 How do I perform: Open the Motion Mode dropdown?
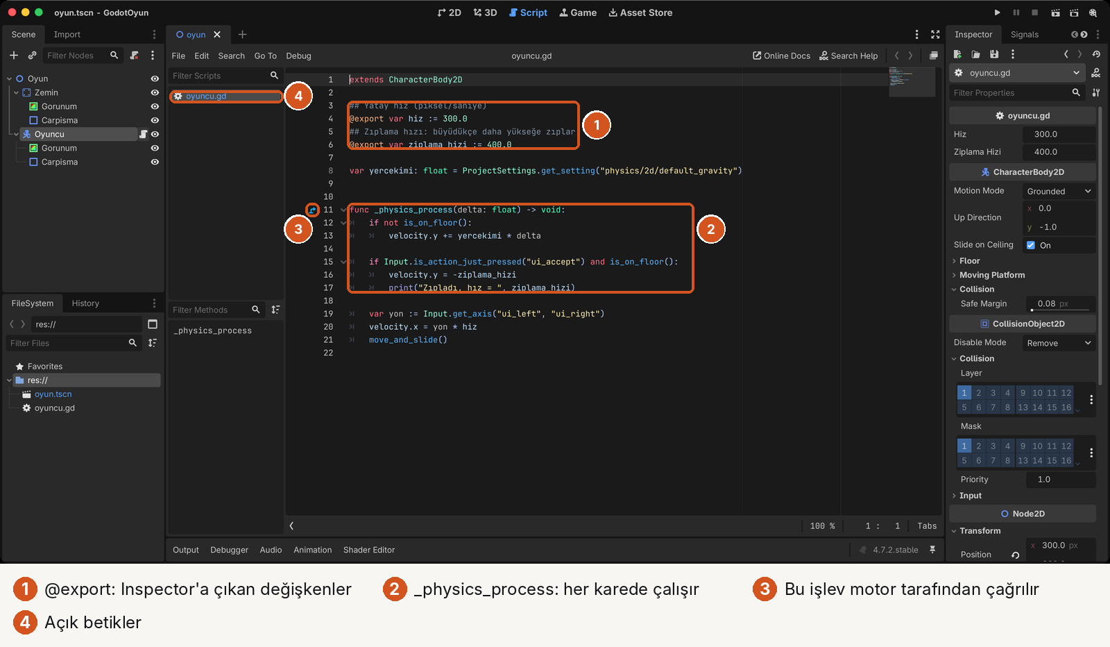[x=1059, y=192]
